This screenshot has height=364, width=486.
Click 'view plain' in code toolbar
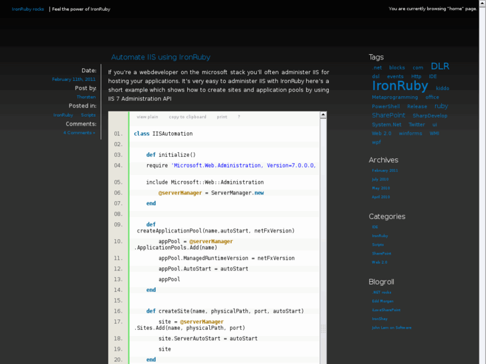pyautogui.click(x=147, y=117)
